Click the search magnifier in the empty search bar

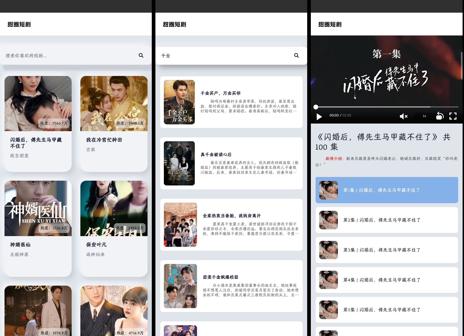coord(141,56)
